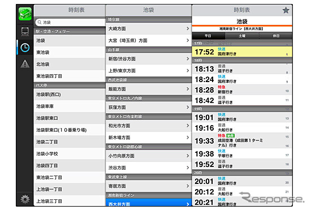Expand the 上野/東京方面 chevron
This screenshot has height=210, width=311.
pyautogui.click(x=188, y=71)
